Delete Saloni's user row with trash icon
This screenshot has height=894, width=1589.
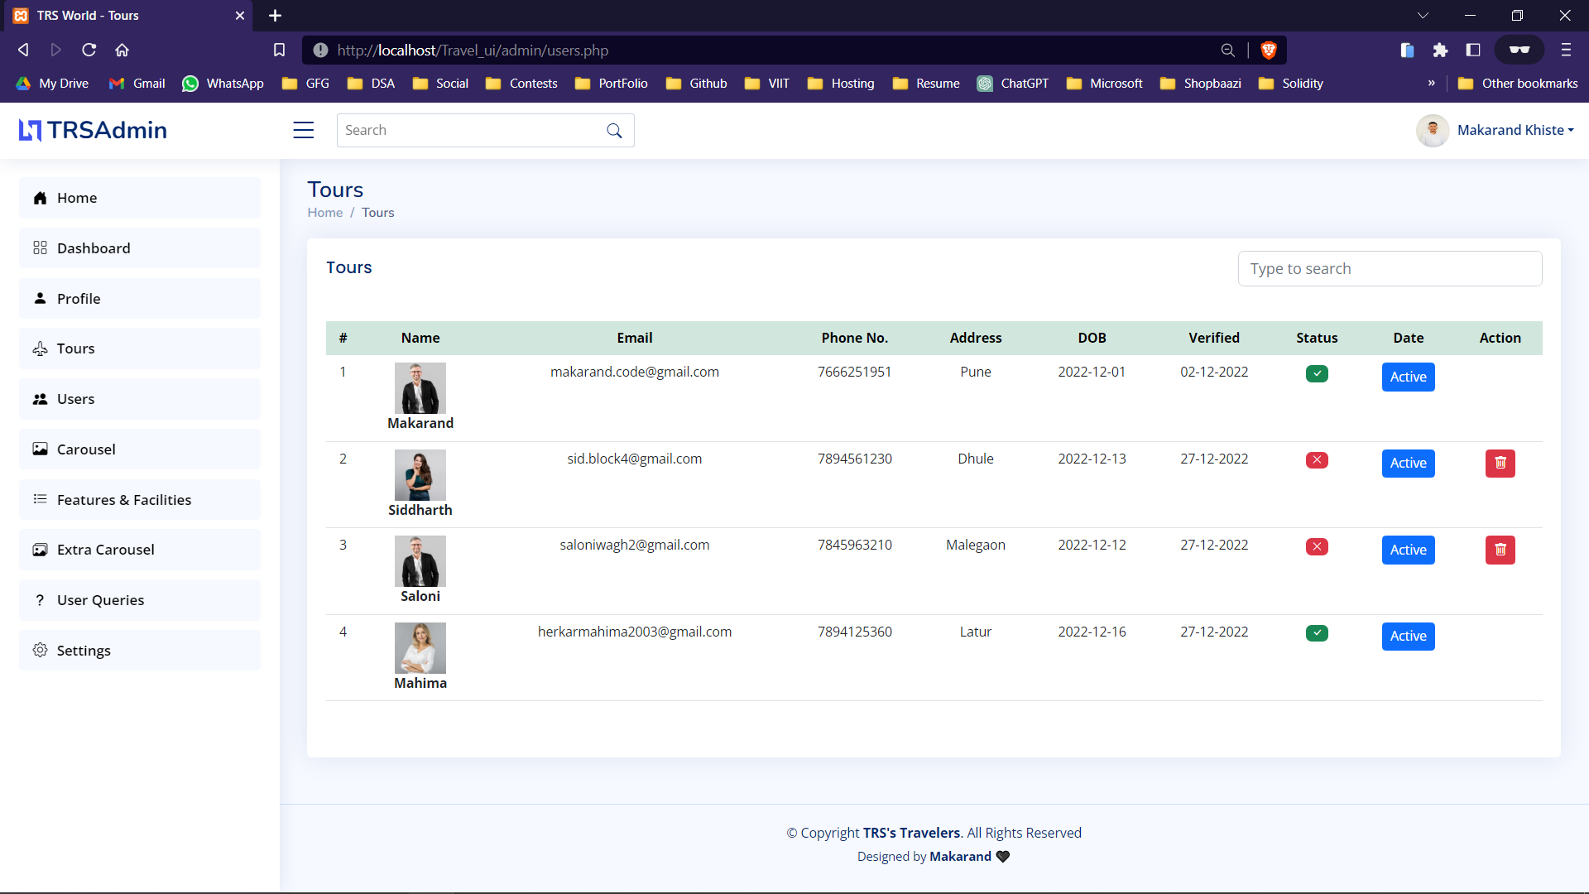point(1500,550)
